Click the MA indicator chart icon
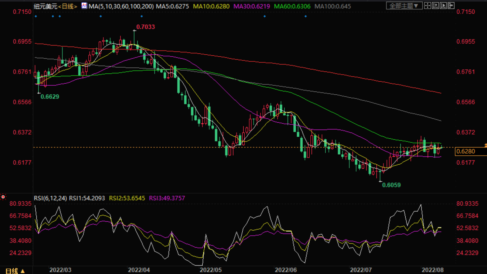Image resolution: width=487 pixels, height=274 pixels. 84,6
